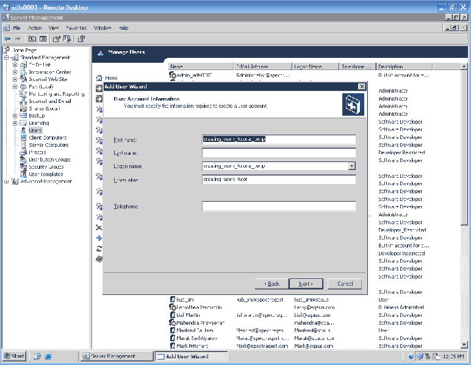Select Distribution Groups tree node
The image size is (471, 365).
pos(49,160)
